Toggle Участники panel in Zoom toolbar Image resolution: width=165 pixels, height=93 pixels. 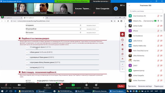pyautogui.click(x=47, y=86)
